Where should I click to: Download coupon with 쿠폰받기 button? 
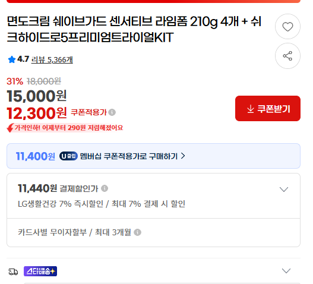pos(268,109)
